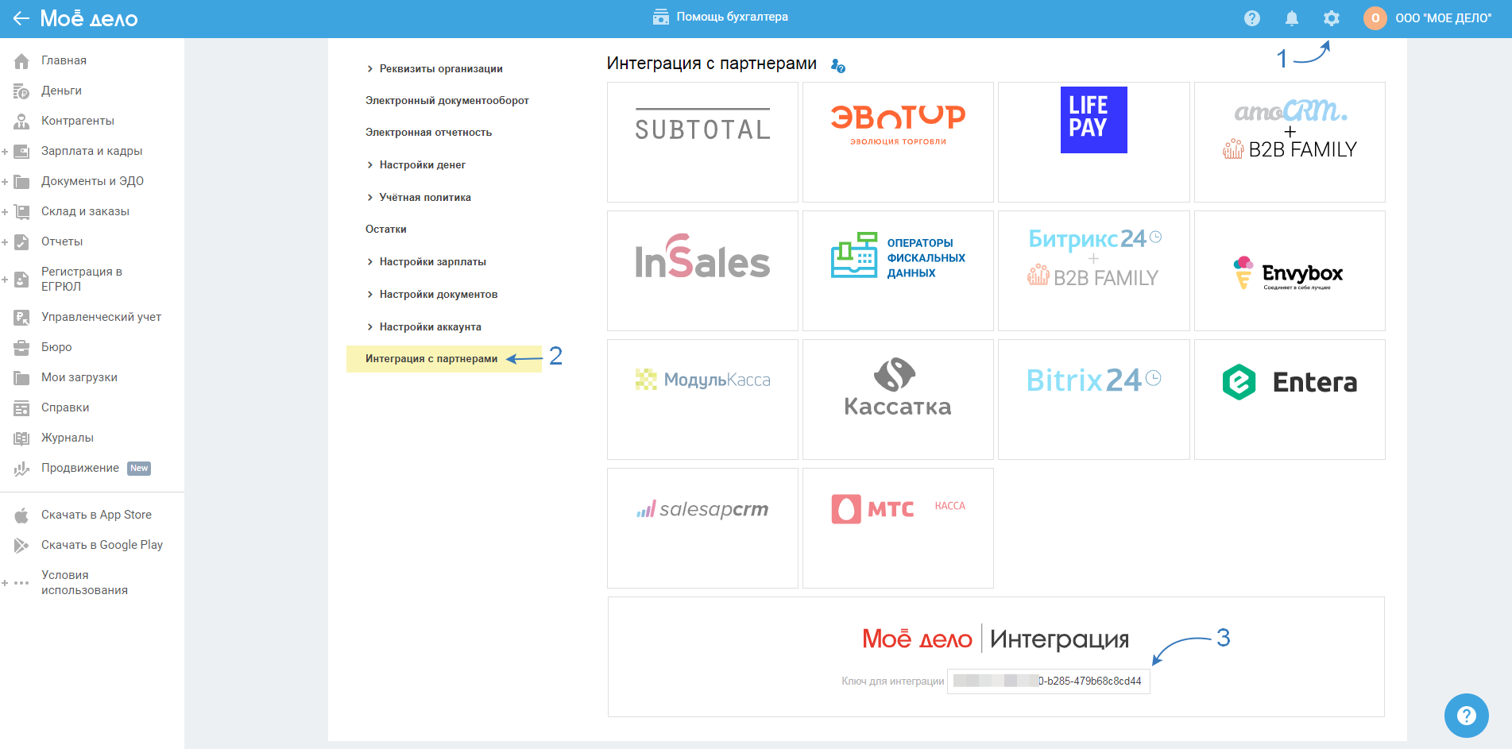Open the InSales partner card
1512x749 pixels.
[702, 271]
